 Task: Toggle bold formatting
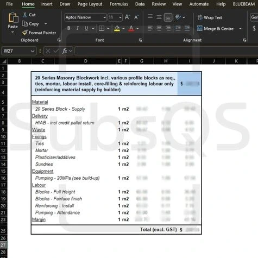tap(68, 28)
